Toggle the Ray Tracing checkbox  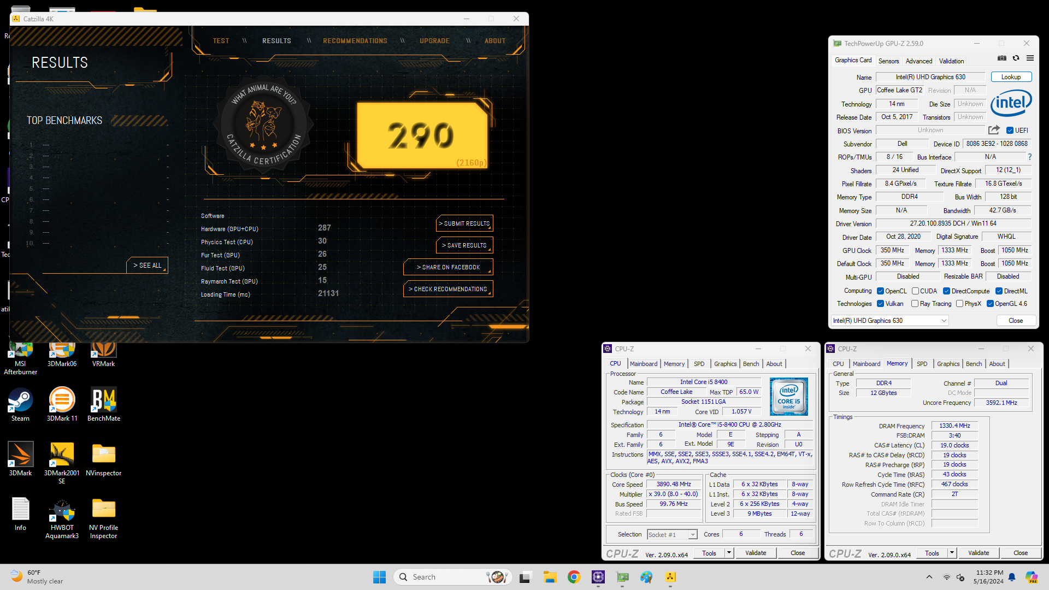915,303
